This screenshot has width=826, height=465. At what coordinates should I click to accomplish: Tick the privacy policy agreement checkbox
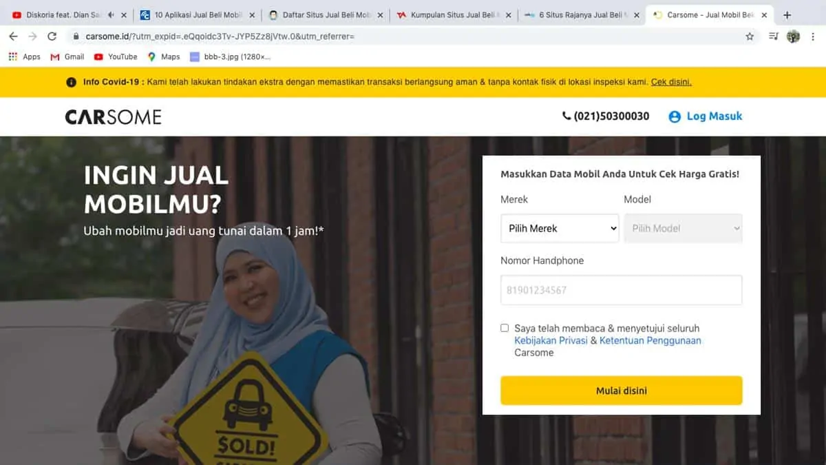(505, 329)
